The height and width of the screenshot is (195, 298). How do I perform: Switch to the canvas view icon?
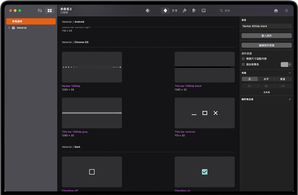tap(40, 11)
